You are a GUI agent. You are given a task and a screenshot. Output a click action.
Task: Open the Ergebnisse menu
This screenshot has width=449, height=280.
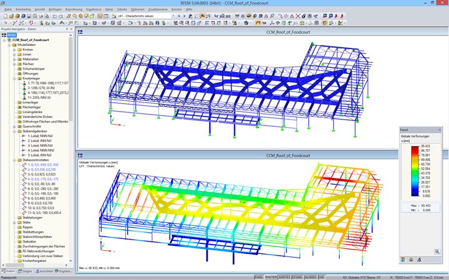(94, 9)
